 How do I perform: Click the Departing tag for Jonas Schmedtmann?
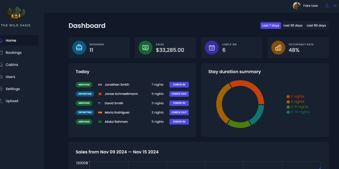pos(85,94)
